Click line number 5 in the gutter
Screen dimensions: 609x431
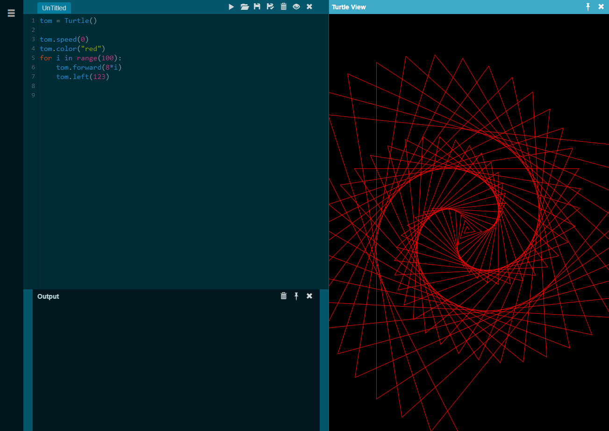point(33,58)
